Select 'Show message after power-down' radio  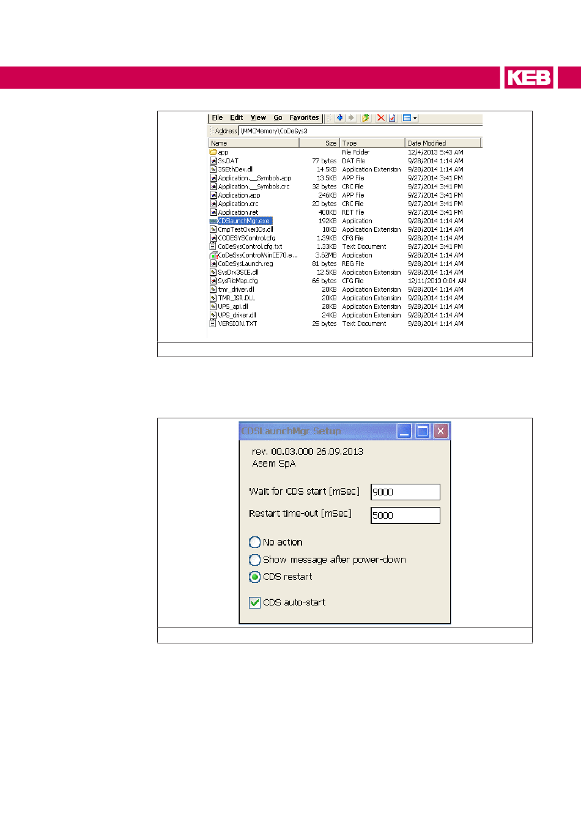click(255, 560)
